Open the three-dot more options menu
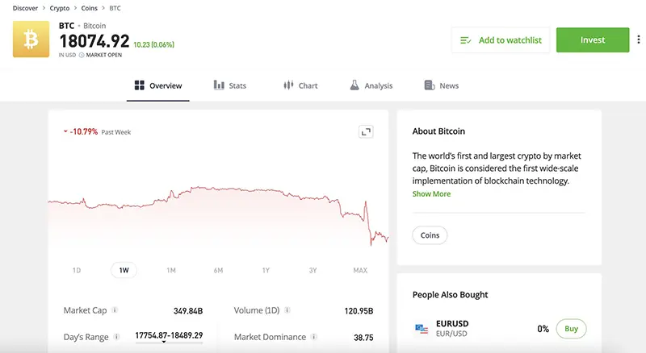This screenshot has height=353, width=646. [x=638, y=39]
